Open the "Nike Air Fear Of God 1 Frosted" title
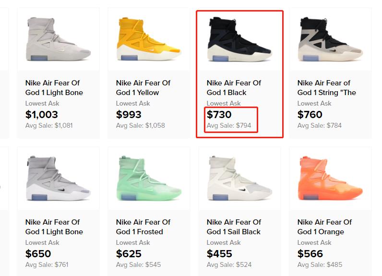 point(143,227)
